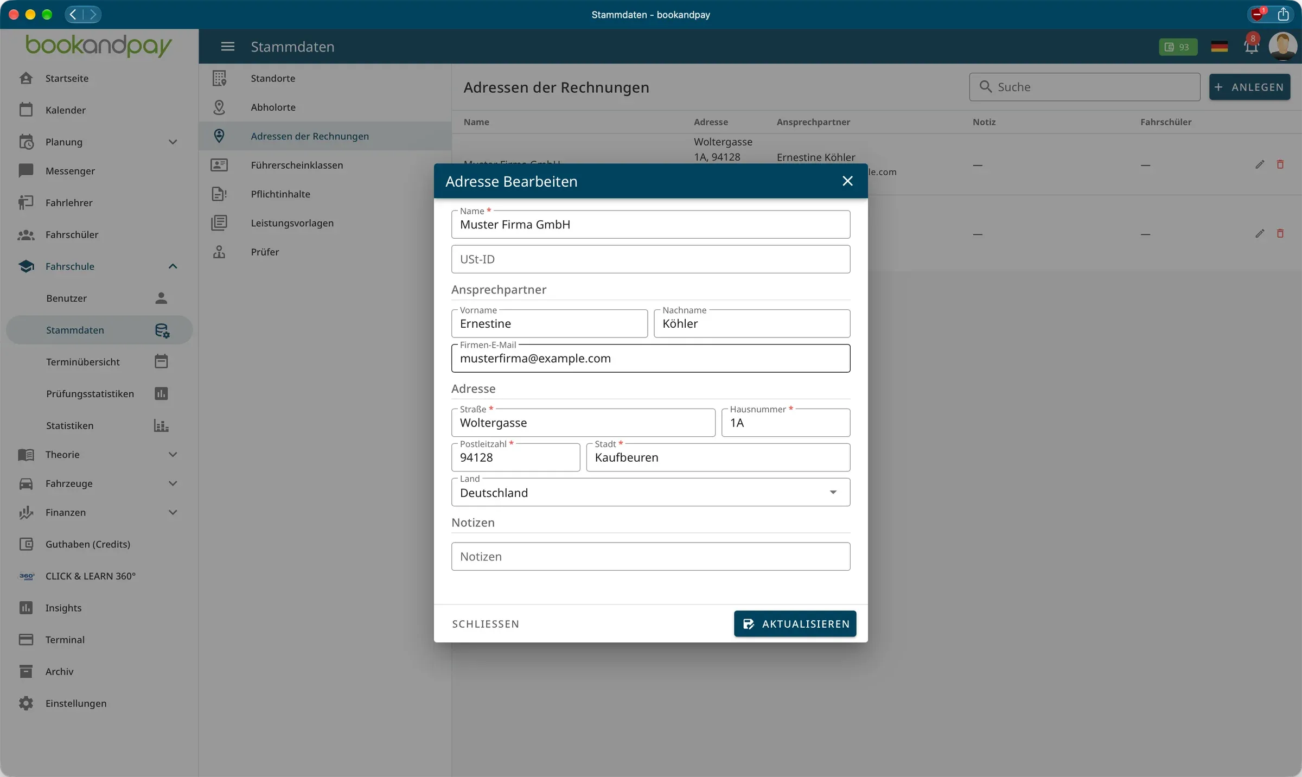Click the Kalender calendar icon
Image resolution: width=1302 pixels, height=777 pixels.
click(26, 110)
